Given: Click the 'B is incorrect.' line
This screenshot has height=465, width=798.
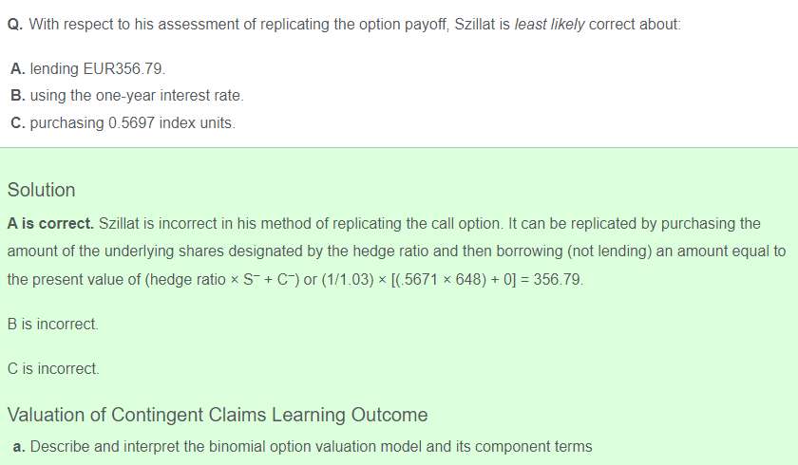Looking at the screenshot, I should pos(53,325).
